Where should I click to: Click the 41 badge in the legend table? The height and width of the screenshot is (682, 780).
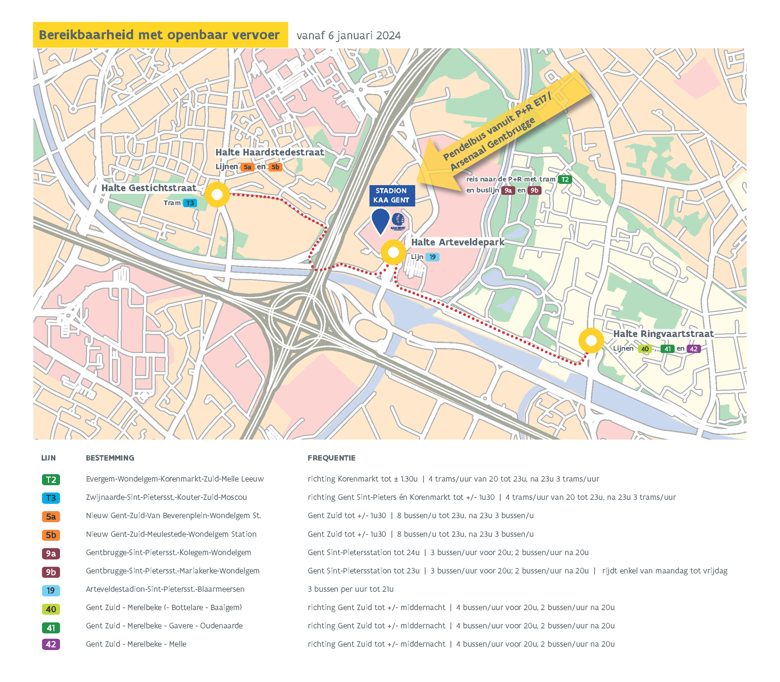[x=51, y=627]
